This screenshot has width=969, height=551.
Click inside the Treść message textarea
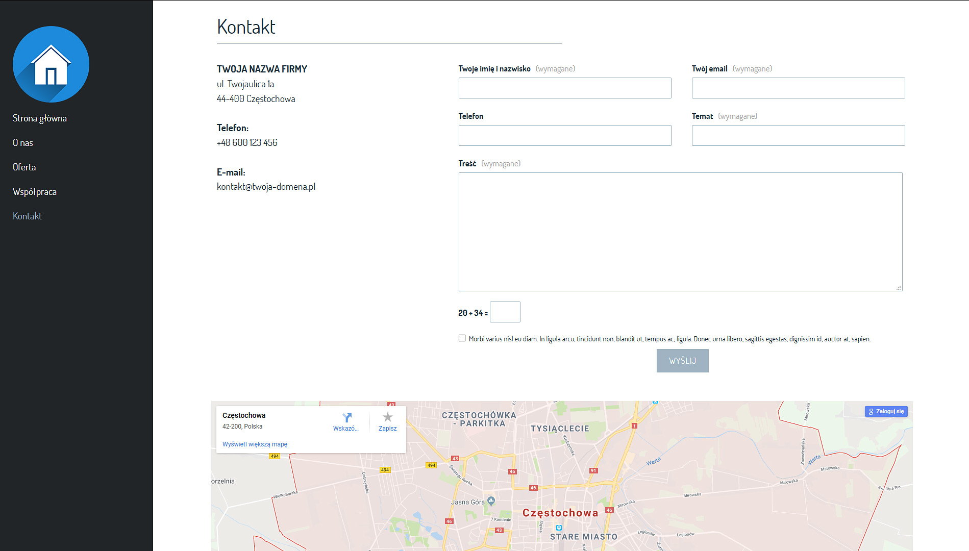point(680,232)
